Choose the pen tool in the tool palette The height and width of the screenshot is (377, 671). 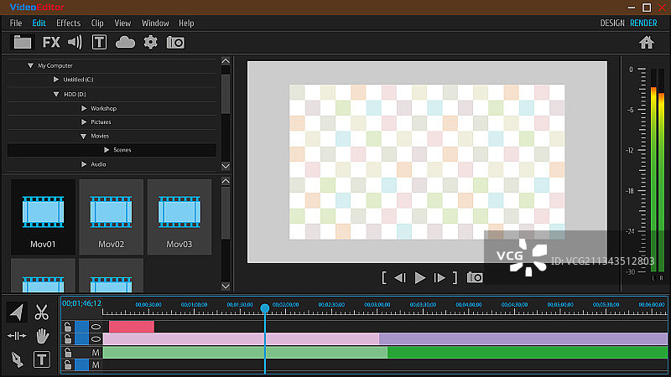[17, 359]
